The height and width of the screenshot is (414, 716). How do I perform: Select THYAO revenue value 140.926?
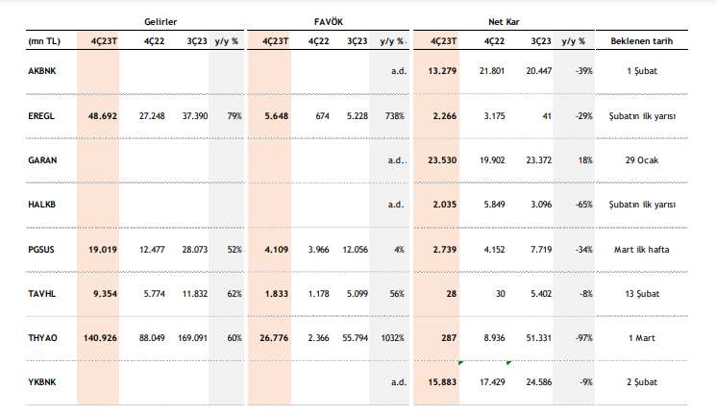(100, 338)
